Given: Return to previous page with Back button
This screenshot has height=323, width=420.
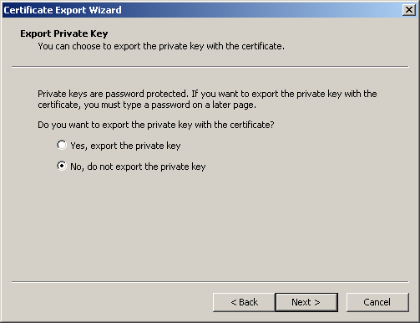Looking at the screenshot, I should 244,302.
